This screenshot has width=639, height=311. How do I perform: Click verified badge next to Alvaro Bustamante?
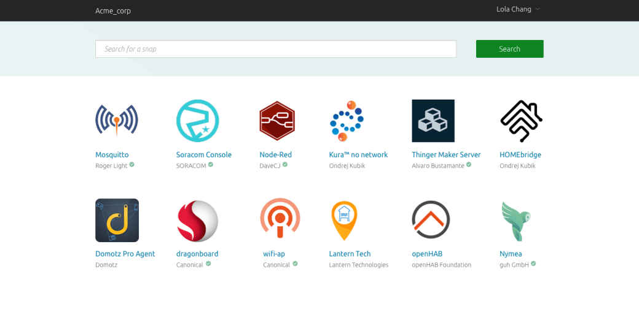point(469,165)
